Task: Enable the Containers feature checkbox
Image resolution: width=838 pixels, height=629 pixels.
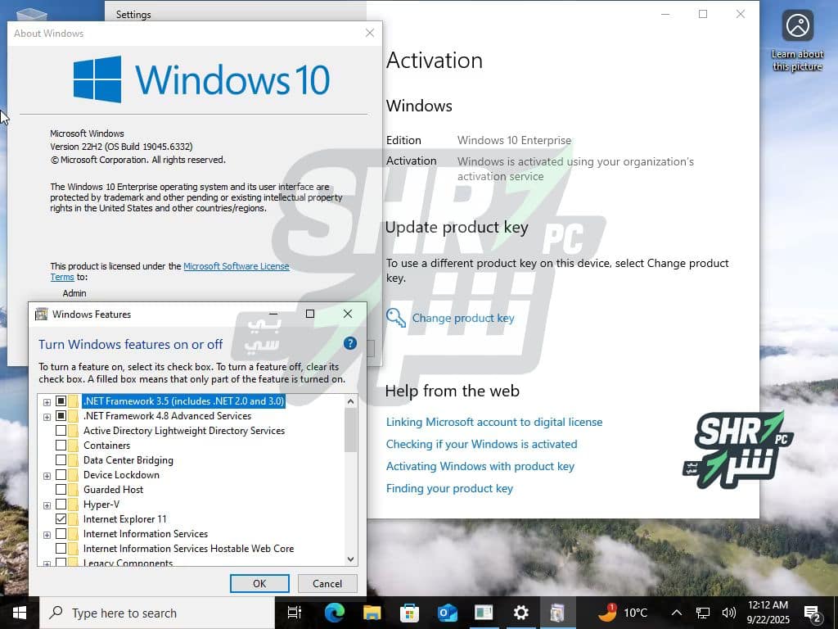Action: pyautogui.click(x=61, y=446)
